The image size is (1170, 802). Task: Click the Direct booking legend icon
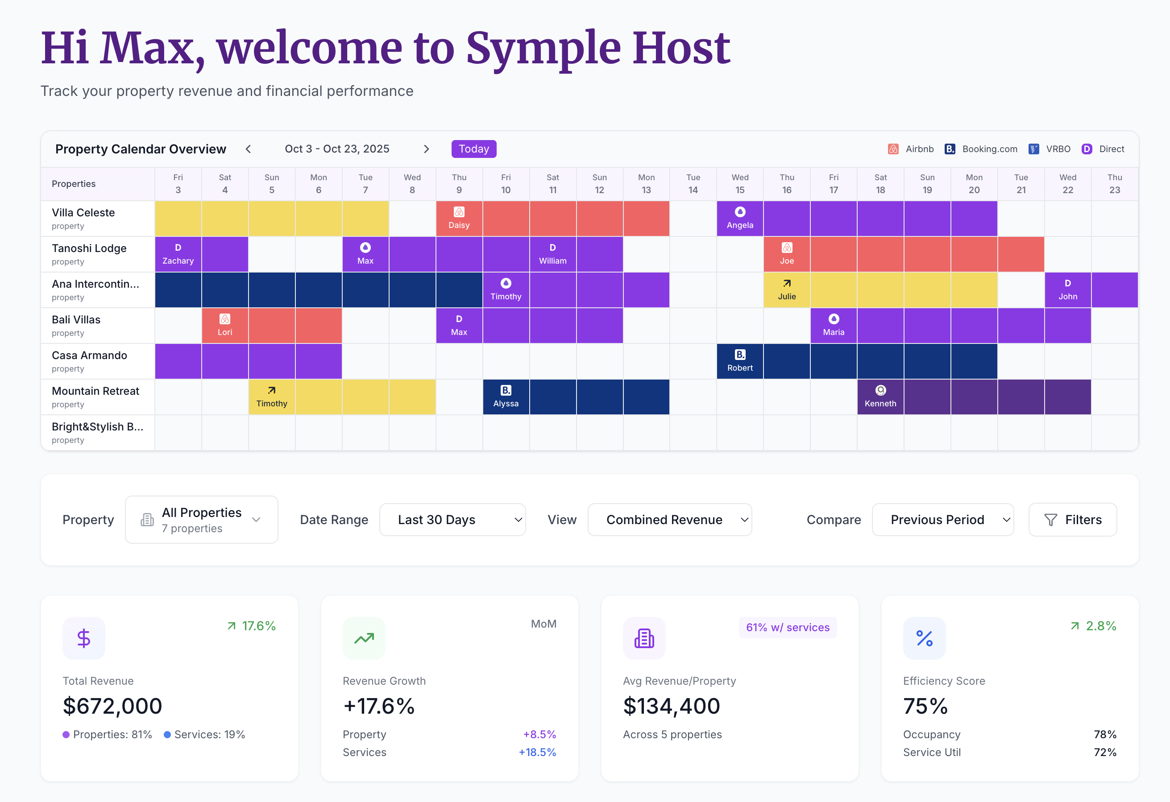pyautogui.click(x=1087, y=149)
